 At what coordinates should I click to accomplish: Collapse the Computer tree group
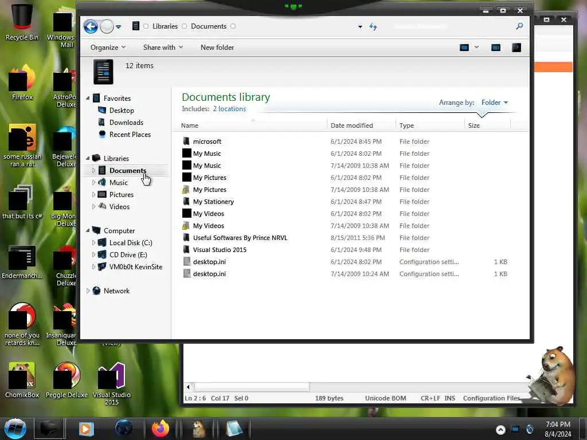pyautogui.click(x=88, y=231)
